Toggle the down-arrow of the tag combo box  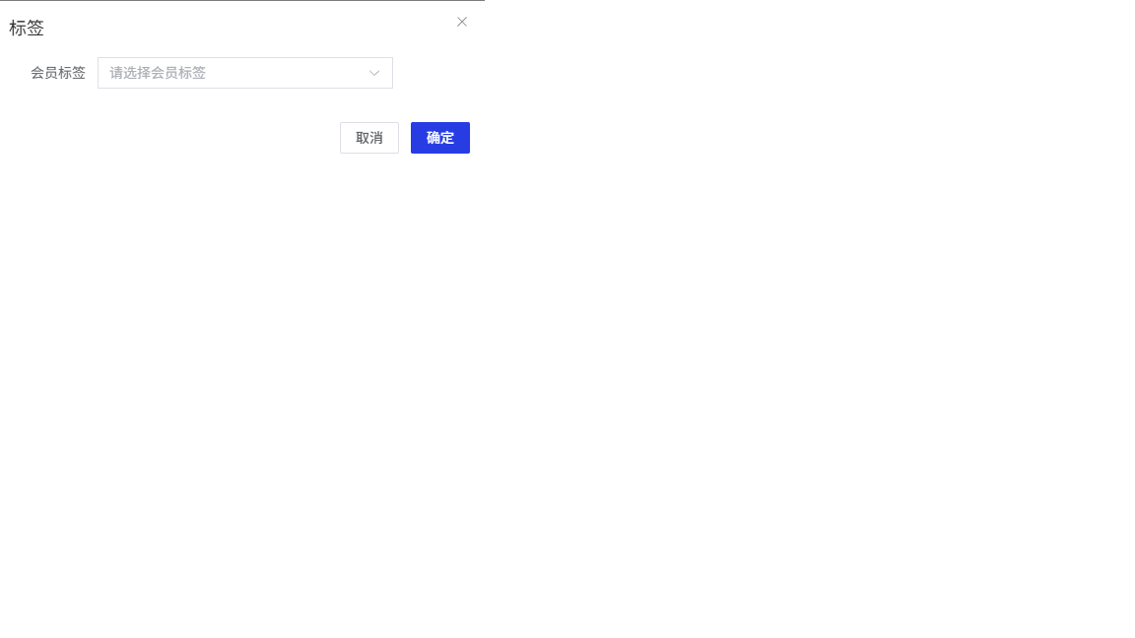point(374,73)
